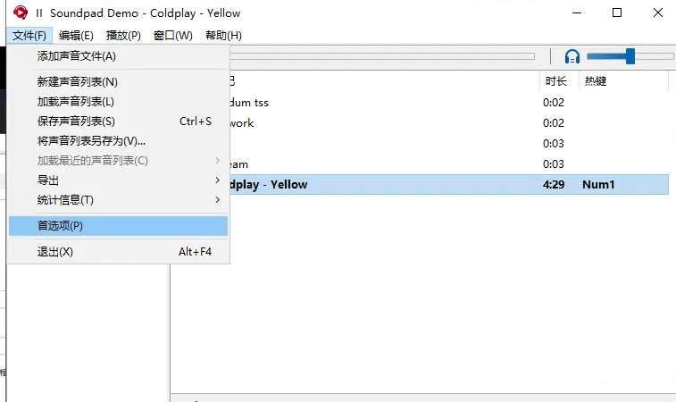Image resolution: width=676 pixels, height=402 pixels.
Task: Open the 编辑(E) menu
Action: [x=76, y=36]
